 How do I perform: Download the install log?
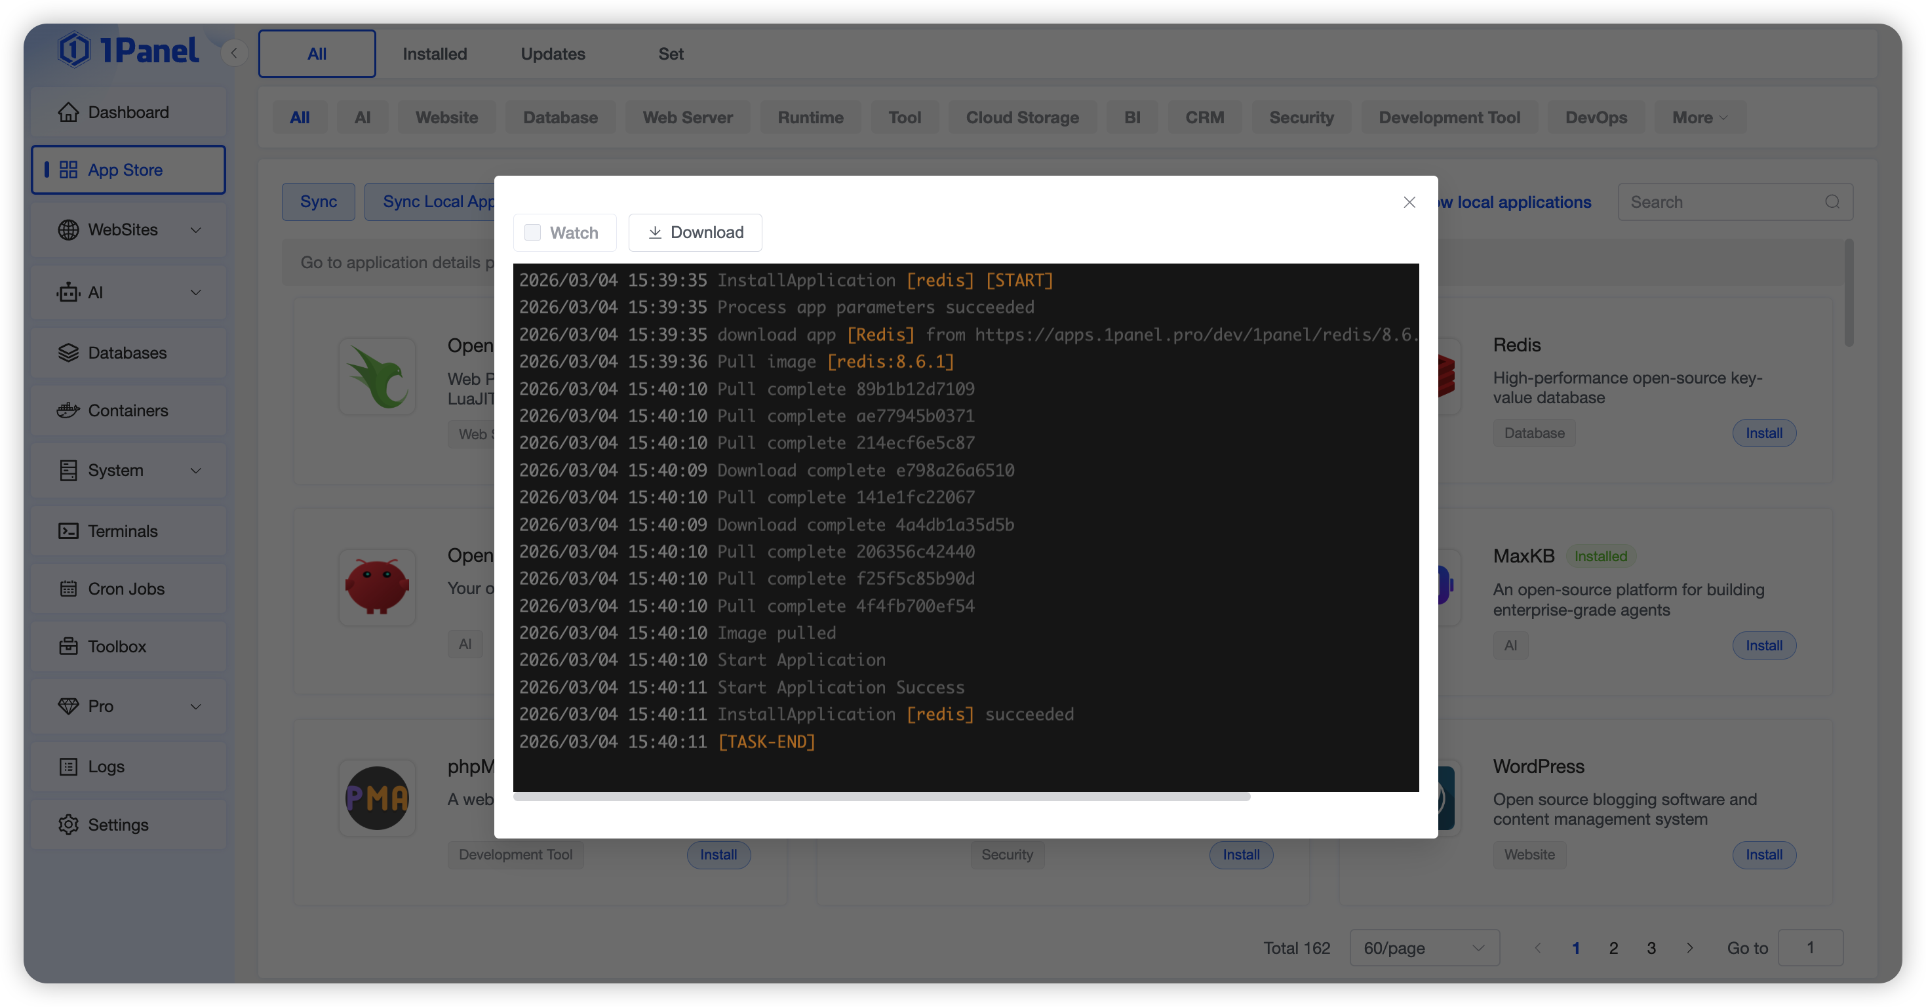click(695, 233)
